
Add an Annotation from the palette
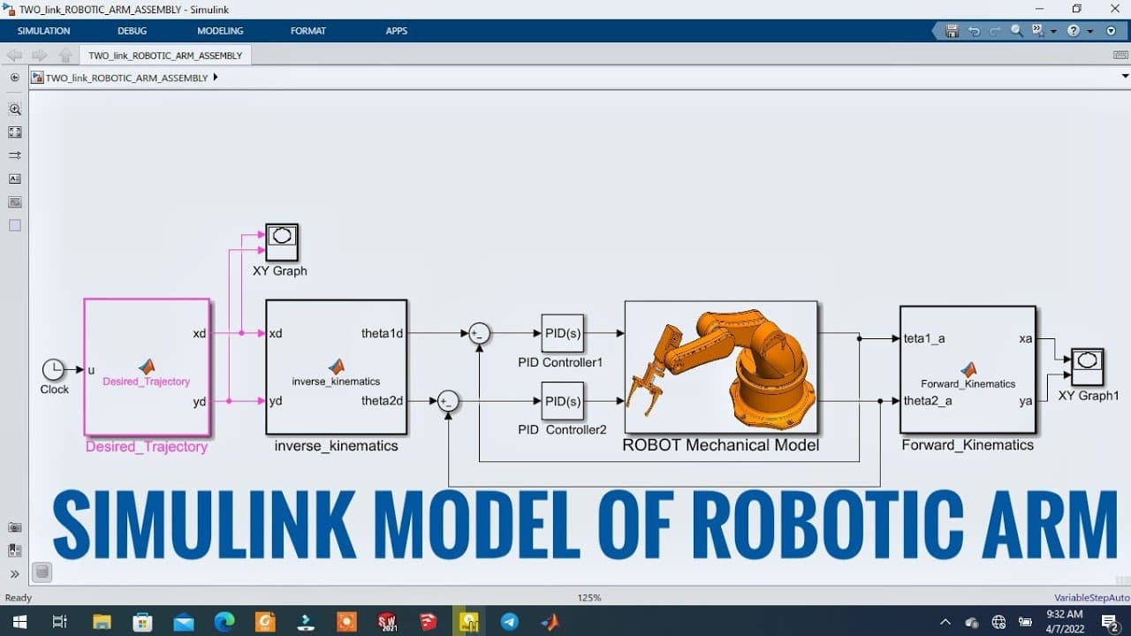(14, 178)
